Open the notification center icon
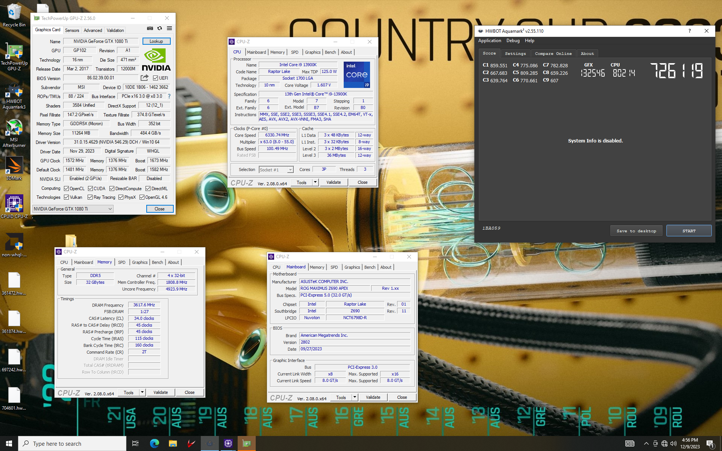 tap(710, 444)
